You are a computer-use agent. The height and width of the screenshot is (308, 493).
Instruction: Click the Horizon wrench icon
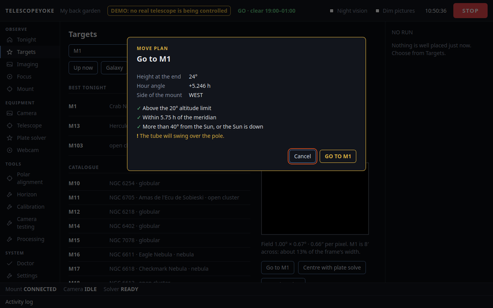[10, 194]
